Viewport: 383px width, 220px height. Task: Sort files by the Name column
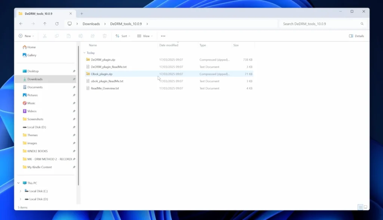click(x=93, y=45)
